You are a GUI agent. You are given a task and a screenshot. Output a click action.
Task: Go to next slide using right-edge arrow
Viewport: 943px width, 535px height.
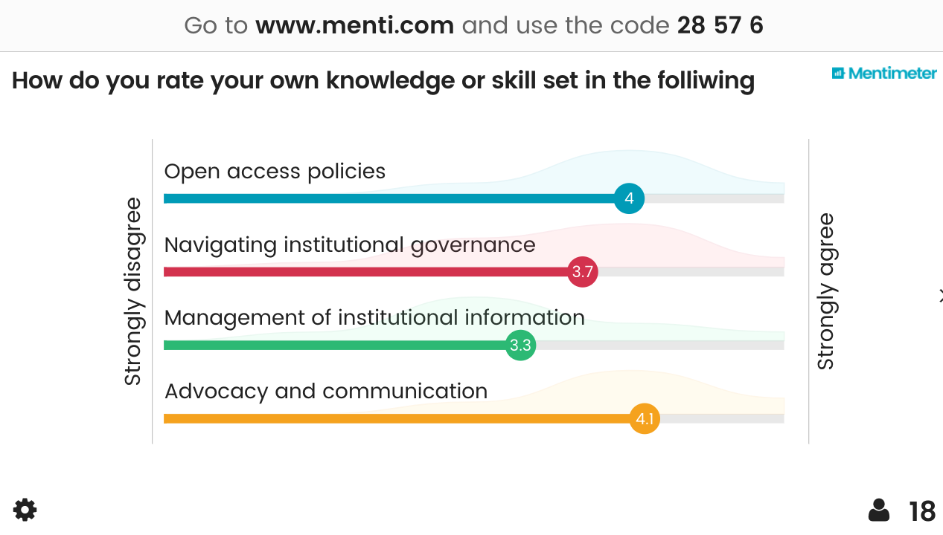tap(940, 296)
